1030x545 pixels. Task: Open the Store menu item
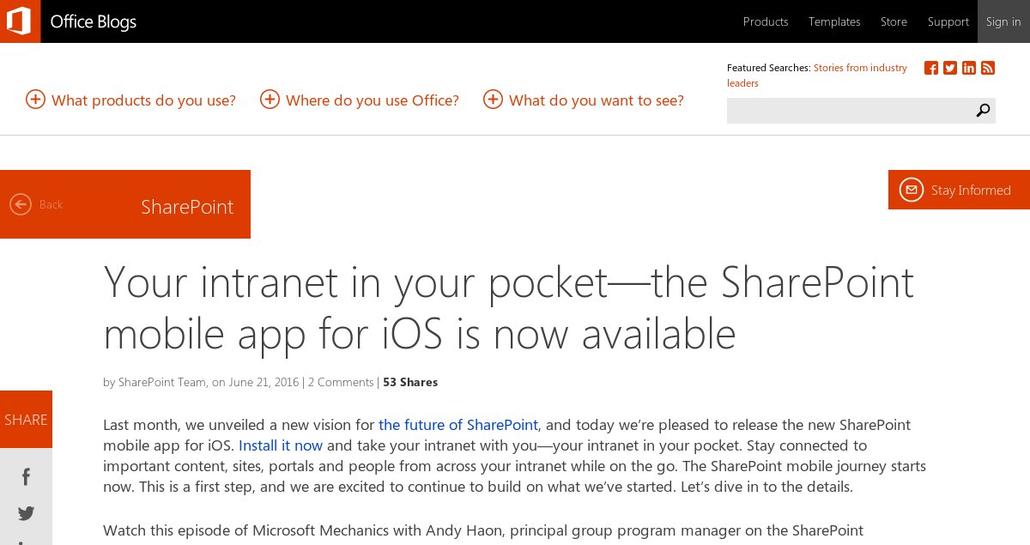894,21
